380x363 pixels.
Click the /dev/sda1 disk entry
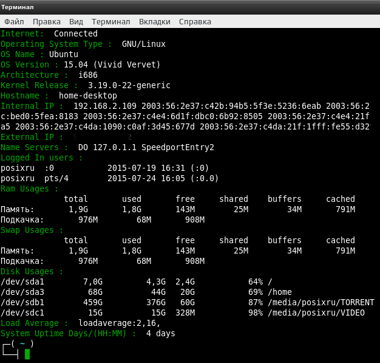tap(22, 282)
